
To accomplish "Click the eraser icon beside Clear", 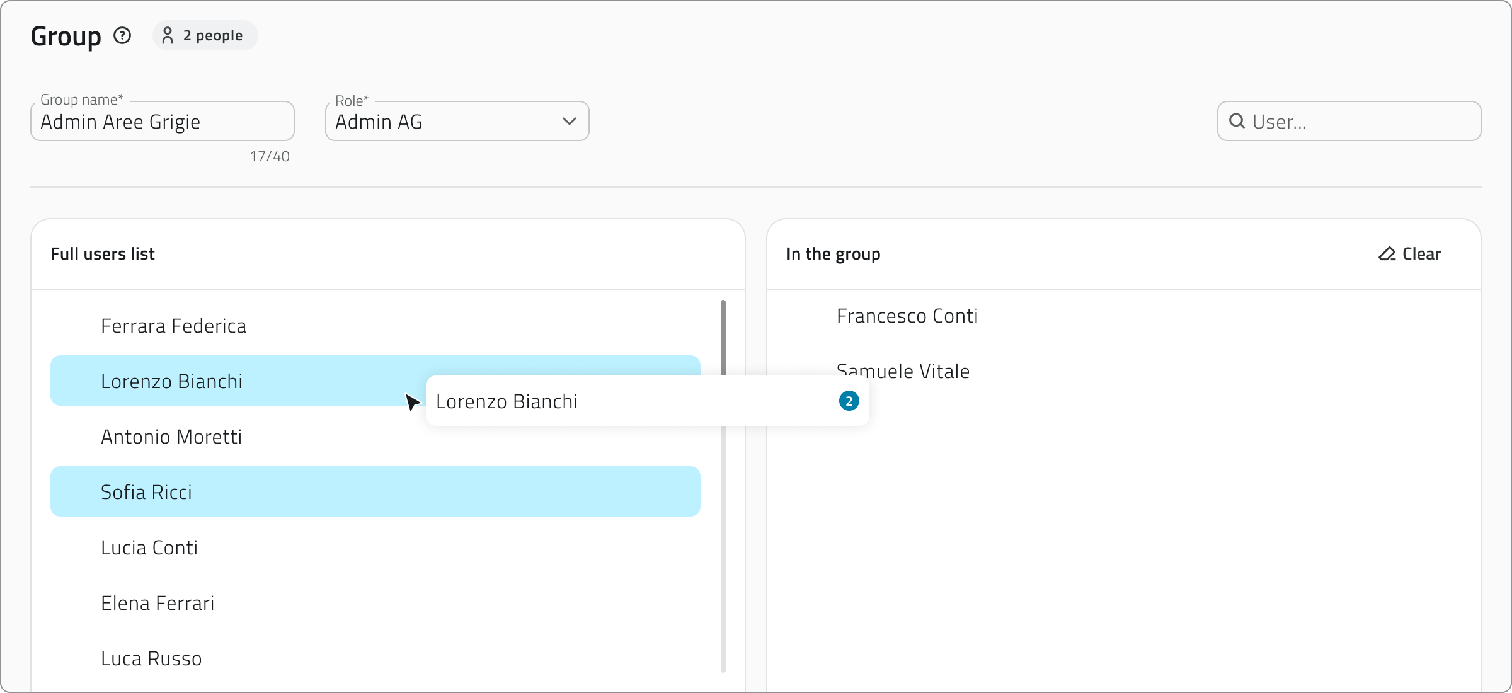I will [x=1387, y=254].
